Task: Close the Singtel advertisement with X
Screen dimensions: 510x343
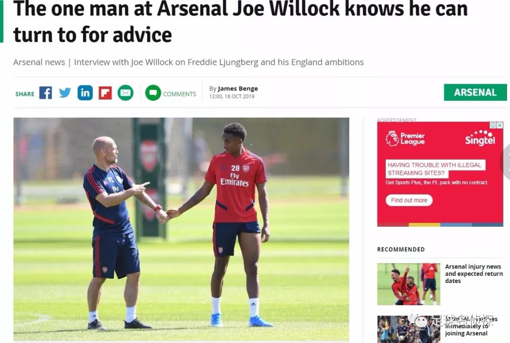Action: pyautogui.click(x=500, y=125)
